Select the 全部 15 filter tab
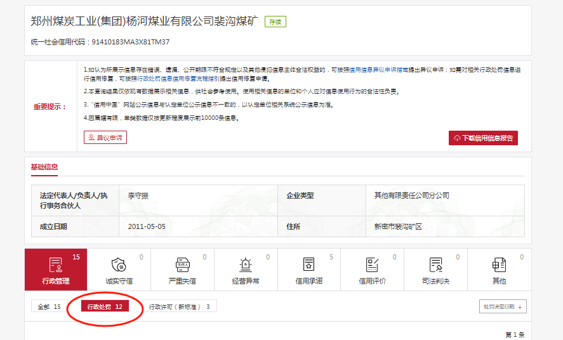 [49, 306]
